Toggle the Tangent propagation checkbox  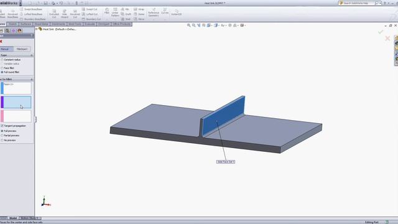tap(2, 126)
